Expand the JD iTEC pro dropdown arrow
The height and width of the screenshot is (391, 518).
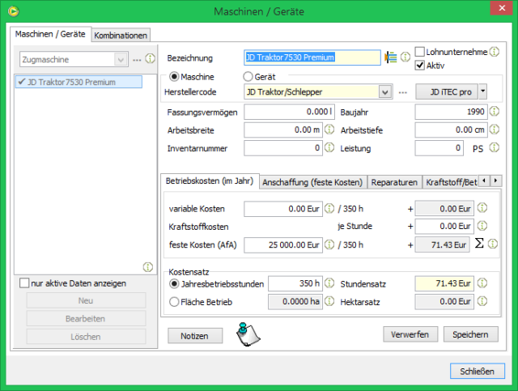(x=483, y=91)
